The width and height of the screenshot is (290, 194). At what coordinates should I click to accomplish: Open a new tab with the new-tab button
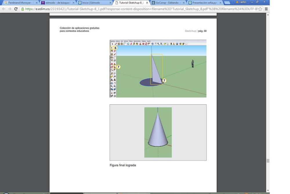(227, 3)
